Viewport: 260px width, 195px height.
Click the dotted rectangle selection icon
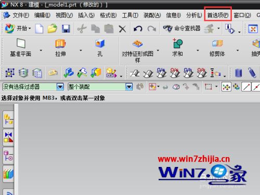(209, 87)
